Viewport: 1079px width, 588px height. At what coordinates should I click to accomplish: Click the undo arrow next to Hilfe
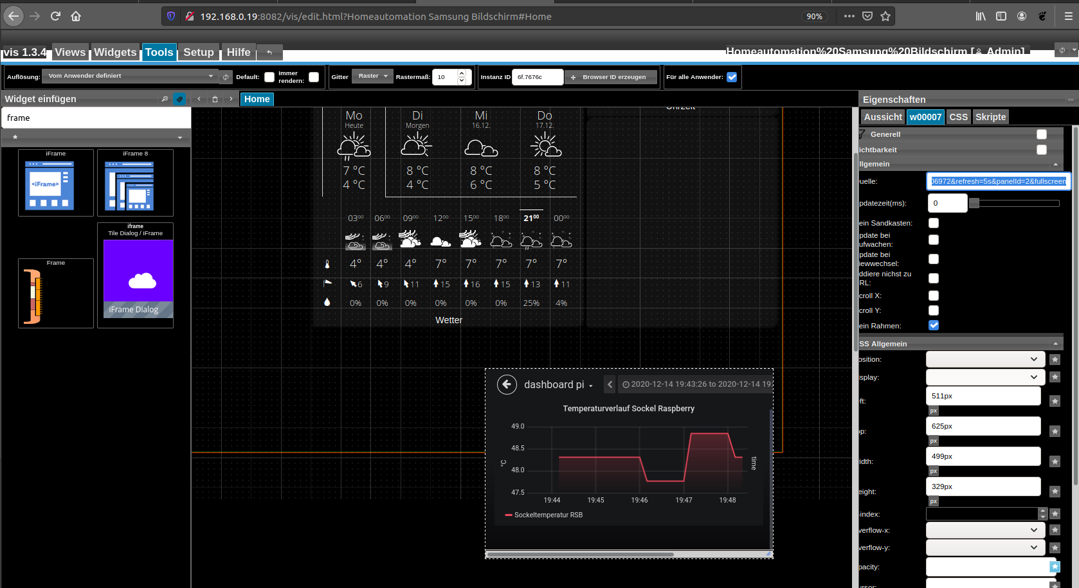click(269, 53)
